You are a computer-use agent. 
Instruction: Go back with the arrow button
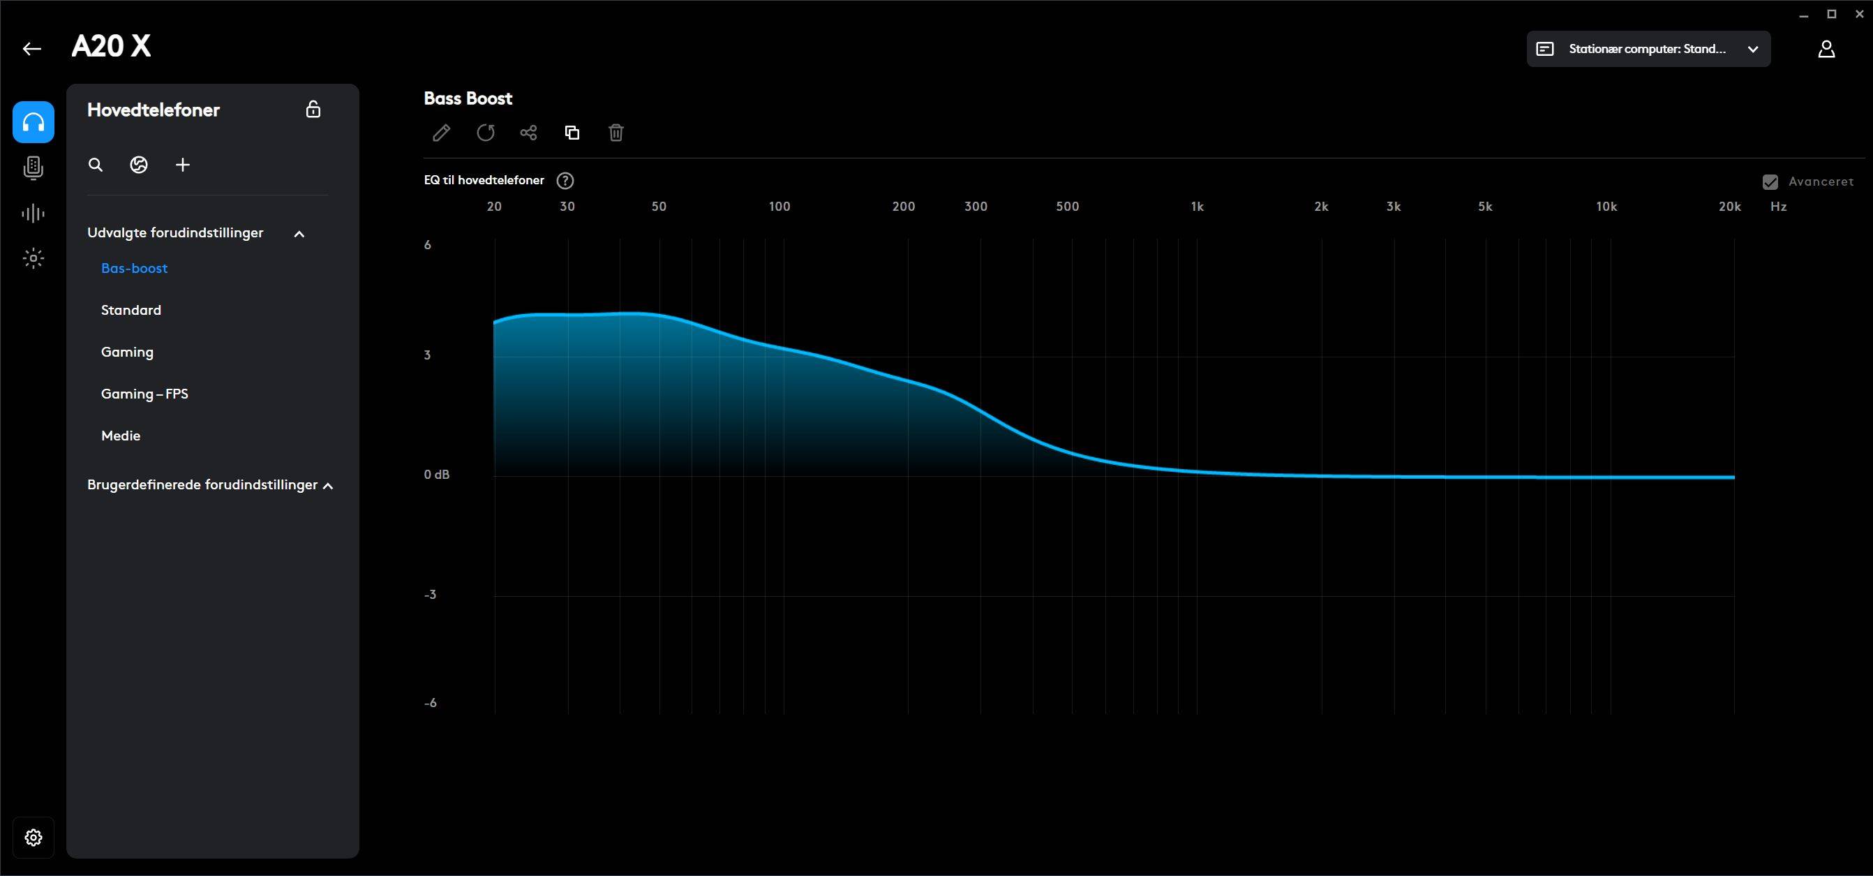tap(32, 49)
